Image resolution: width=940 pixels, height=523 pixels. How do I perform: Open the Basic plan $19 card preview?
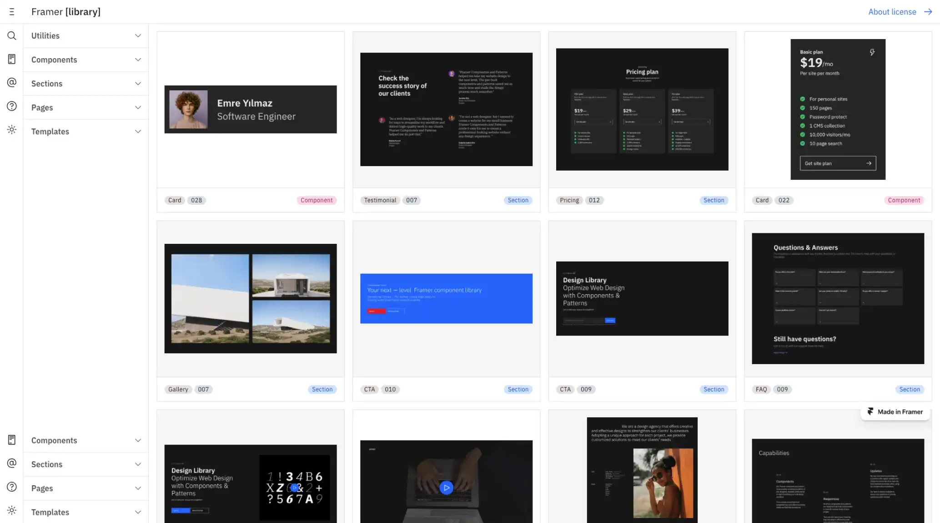(x=838, y=109)
